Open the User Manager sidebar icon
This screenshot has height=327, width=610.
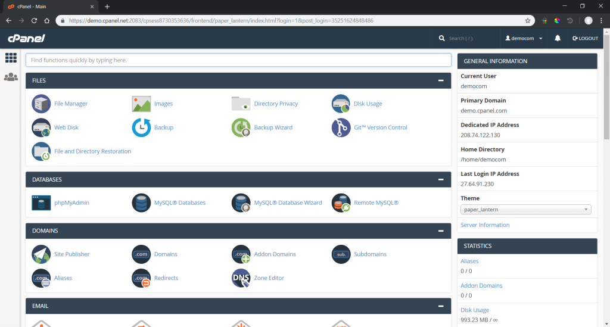pyautogui.click(x=11, y=77)
